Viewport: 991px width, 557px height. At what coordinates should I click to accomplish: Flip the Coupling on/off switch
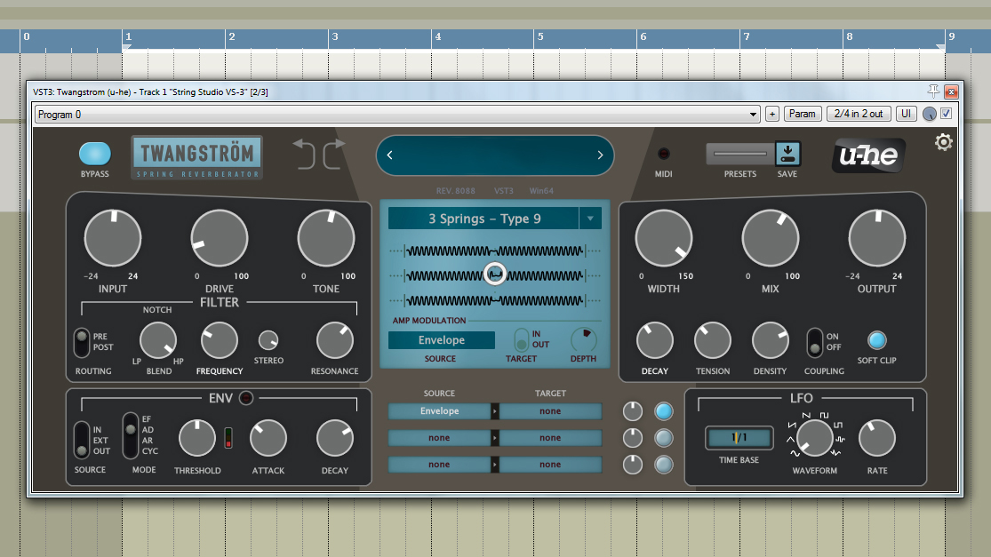pos(813,342)
